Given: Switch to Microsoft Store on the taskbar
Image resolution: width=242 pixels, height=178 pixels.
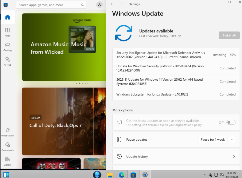Looking at the screenshot, I should (133, 175).
